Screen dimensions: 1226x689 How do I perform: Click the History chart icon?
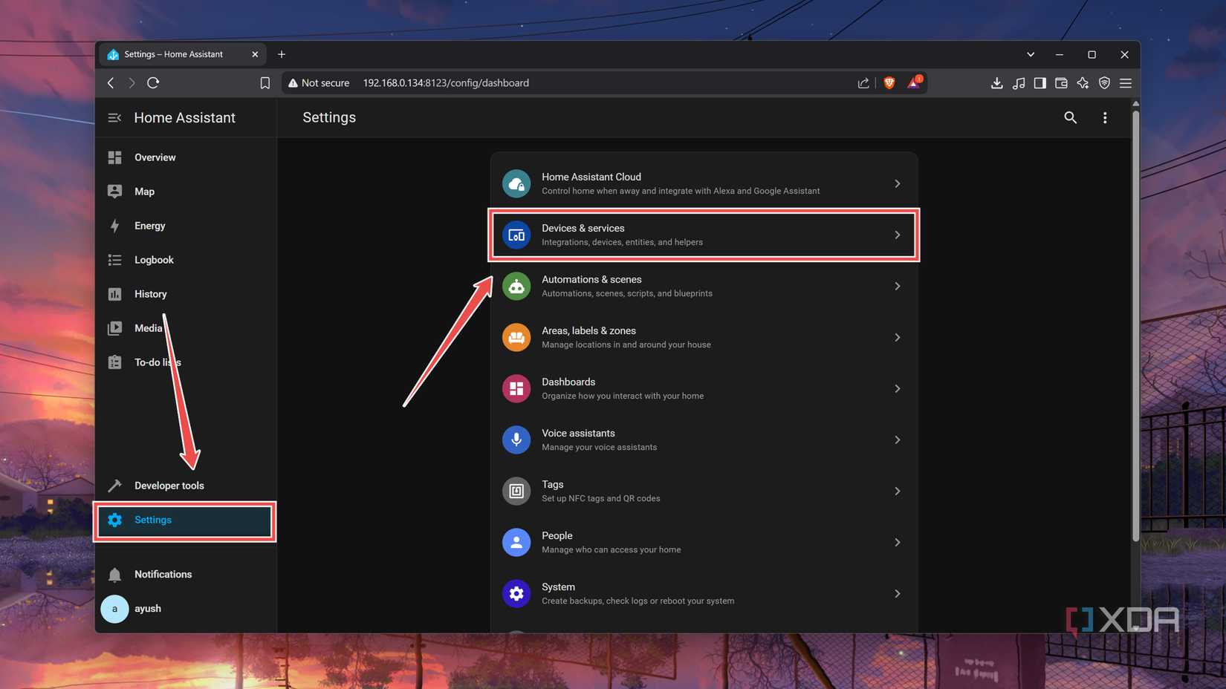point(114,294)
